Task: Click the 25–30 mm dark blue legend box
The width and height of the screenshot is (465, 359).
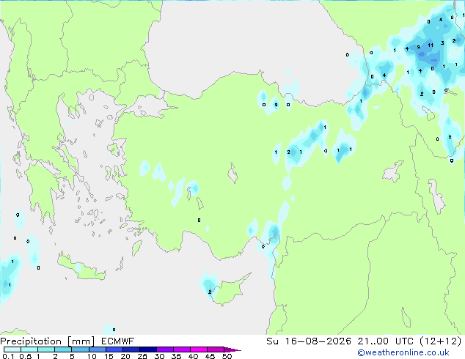Action: click(x=148, y=349)
